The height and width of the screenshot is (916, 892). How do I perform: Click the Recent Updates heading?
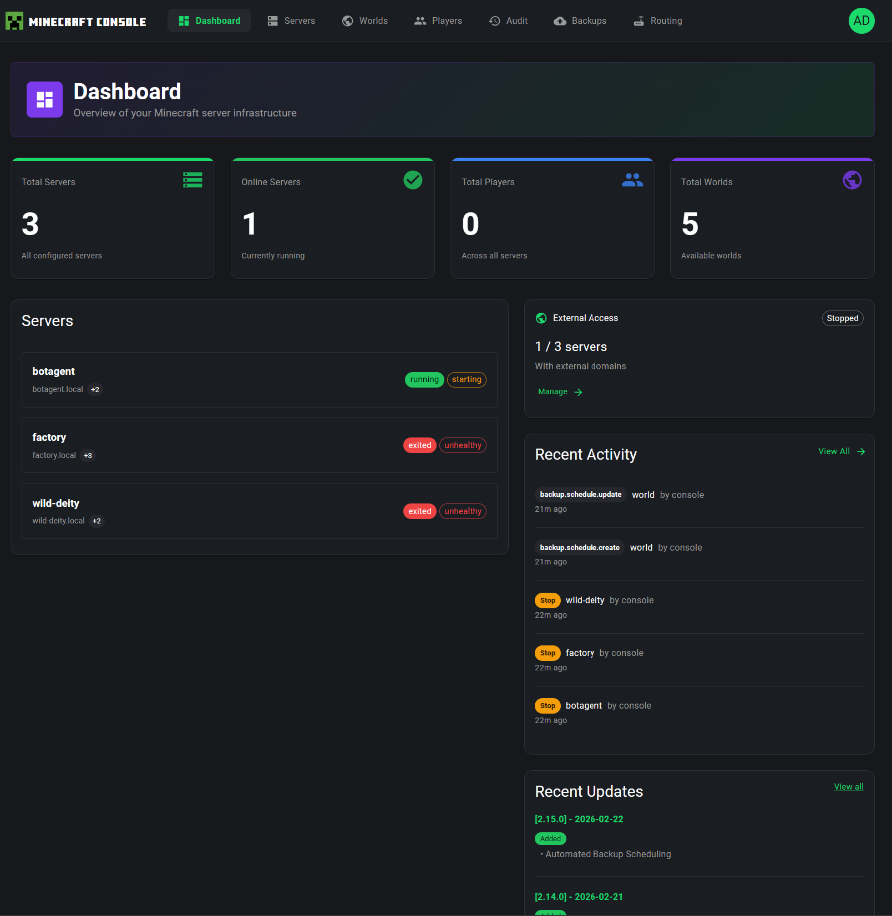click(589, 792)
